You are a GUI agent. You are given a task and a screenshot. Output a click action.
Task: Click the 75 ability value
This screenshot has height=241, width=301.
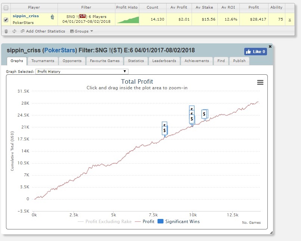point(280,19)
